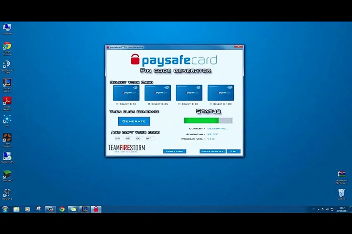Open the StarCraft II desktop shortcut

pyautogui.click(x=7, y=194)
